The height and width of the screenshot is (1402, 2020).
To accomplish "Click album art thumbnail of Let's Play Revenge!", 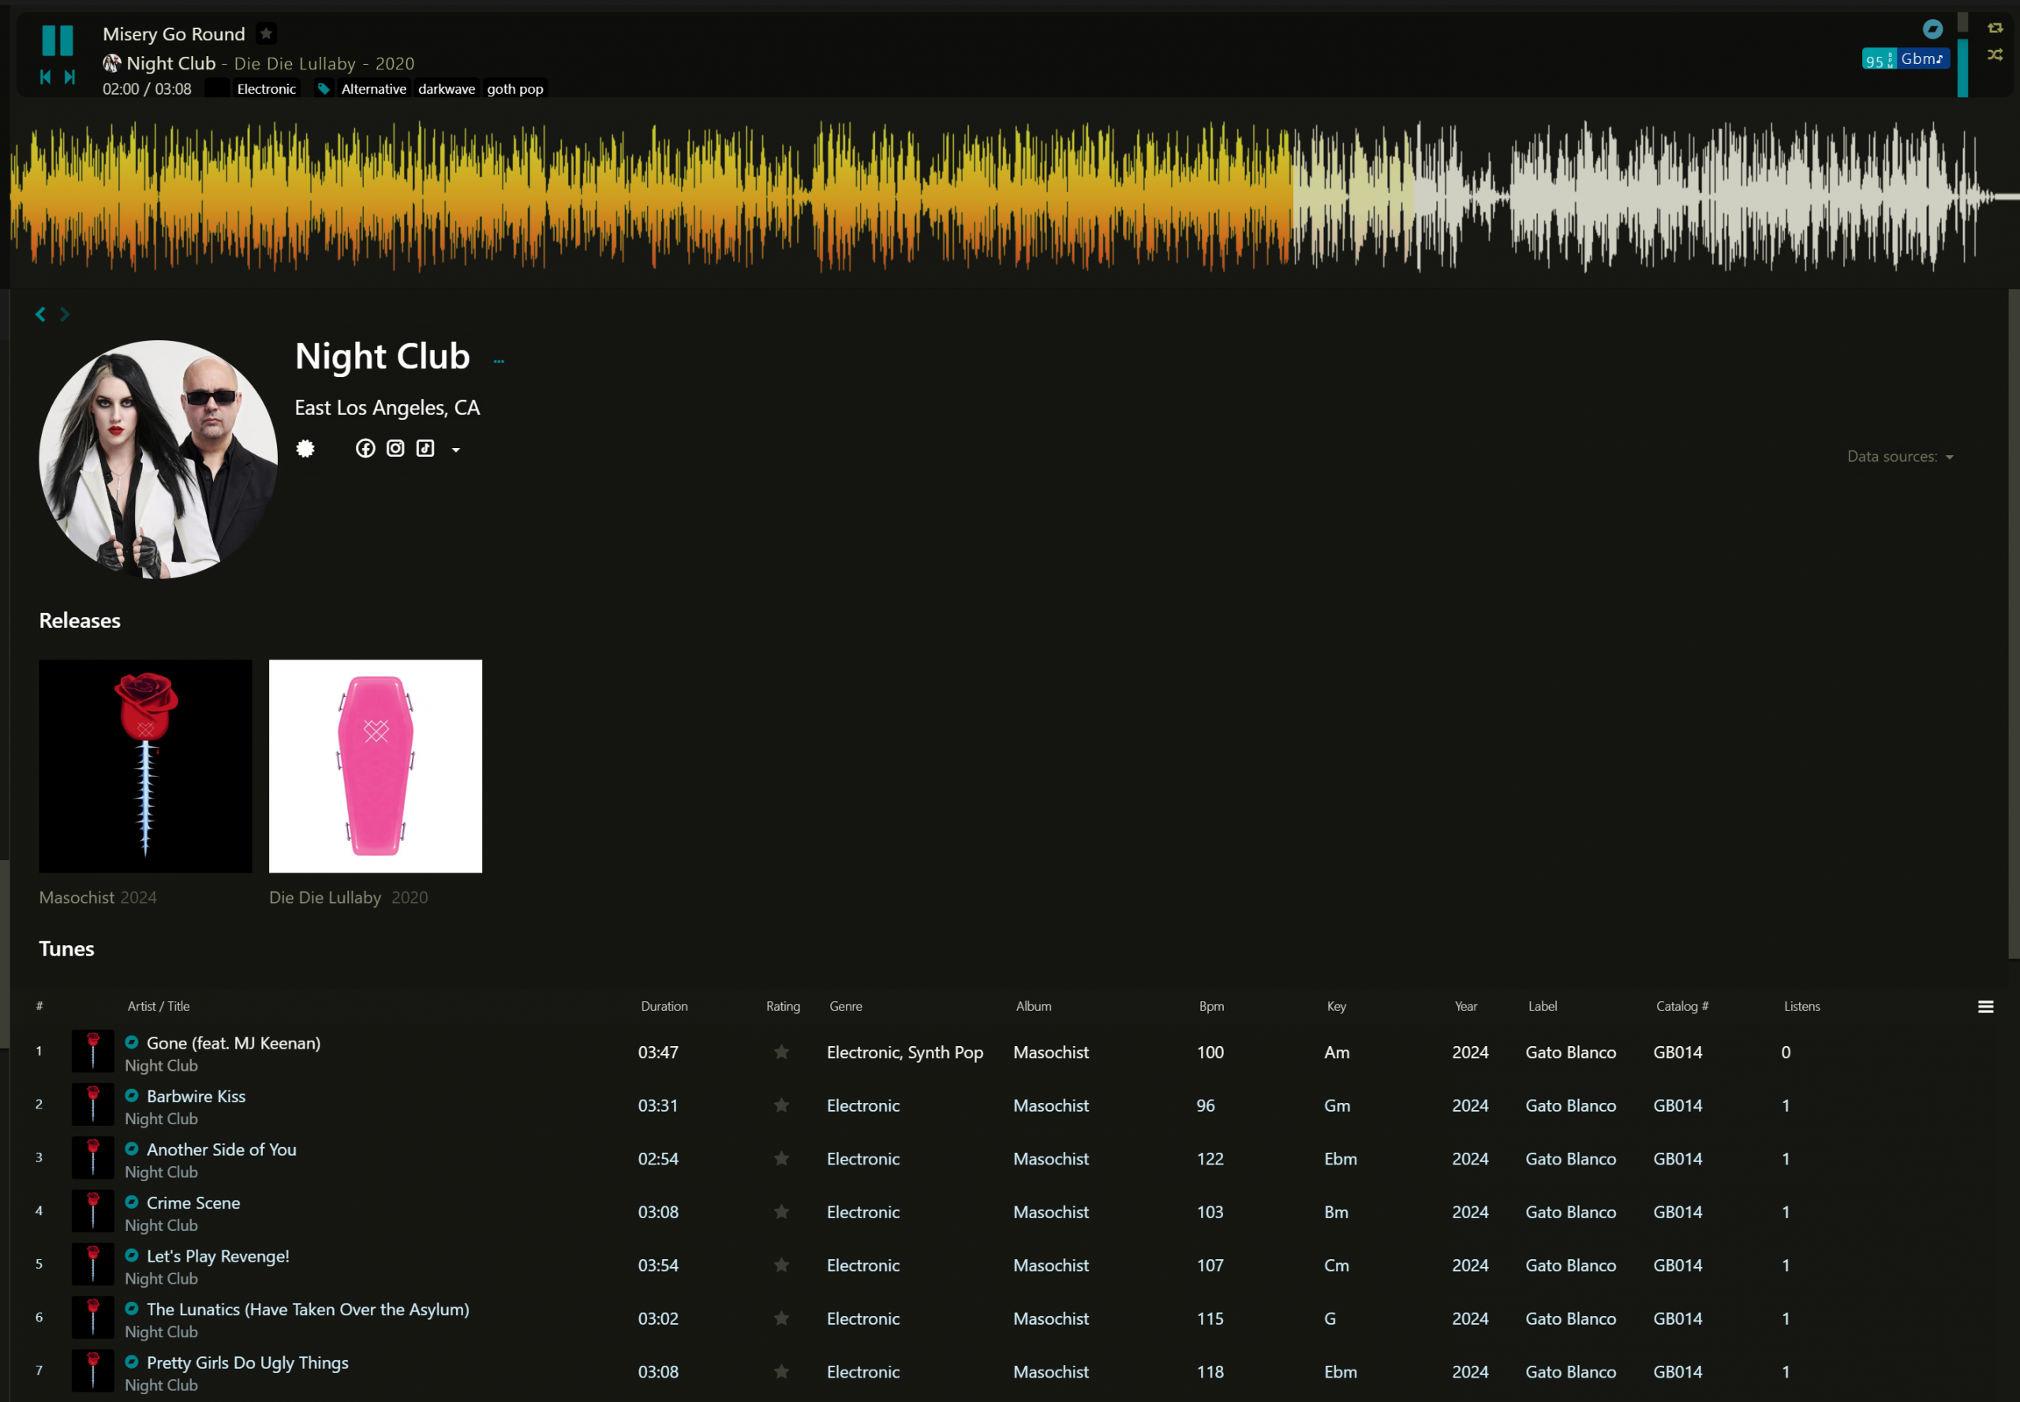I will coord(92,1265).
